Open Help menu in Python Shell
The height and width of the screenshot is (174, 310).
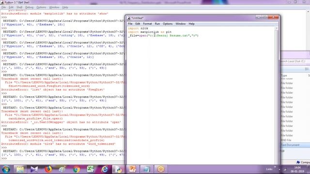65,7
